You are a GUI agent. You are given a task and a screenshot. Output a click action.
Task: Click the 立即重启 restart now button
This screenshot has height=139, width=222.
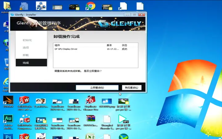coord(97,87)
